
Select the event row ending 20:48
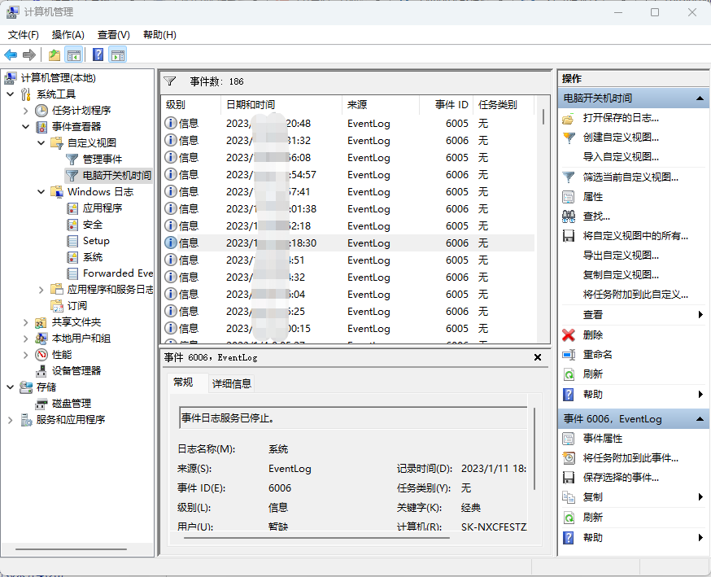pyautogui.click(x=348, y=124)
